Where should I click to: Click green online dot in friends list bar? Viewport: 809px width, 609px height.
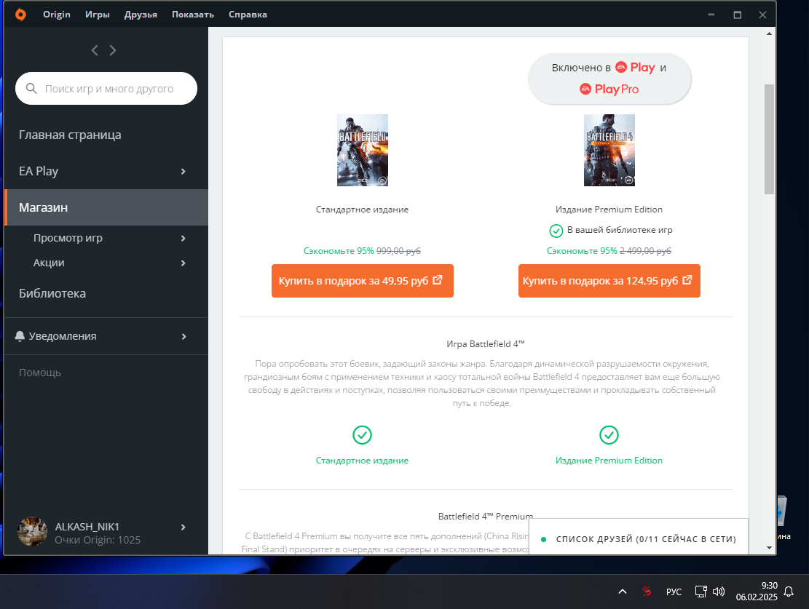pyautogui.click(x=543, y=539)
